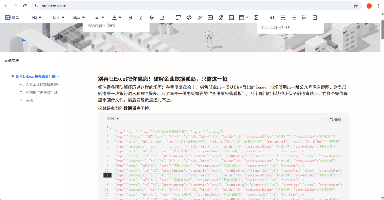Jump to outline item 三、结语
The image size is (384, 200).
pos(26,101)
